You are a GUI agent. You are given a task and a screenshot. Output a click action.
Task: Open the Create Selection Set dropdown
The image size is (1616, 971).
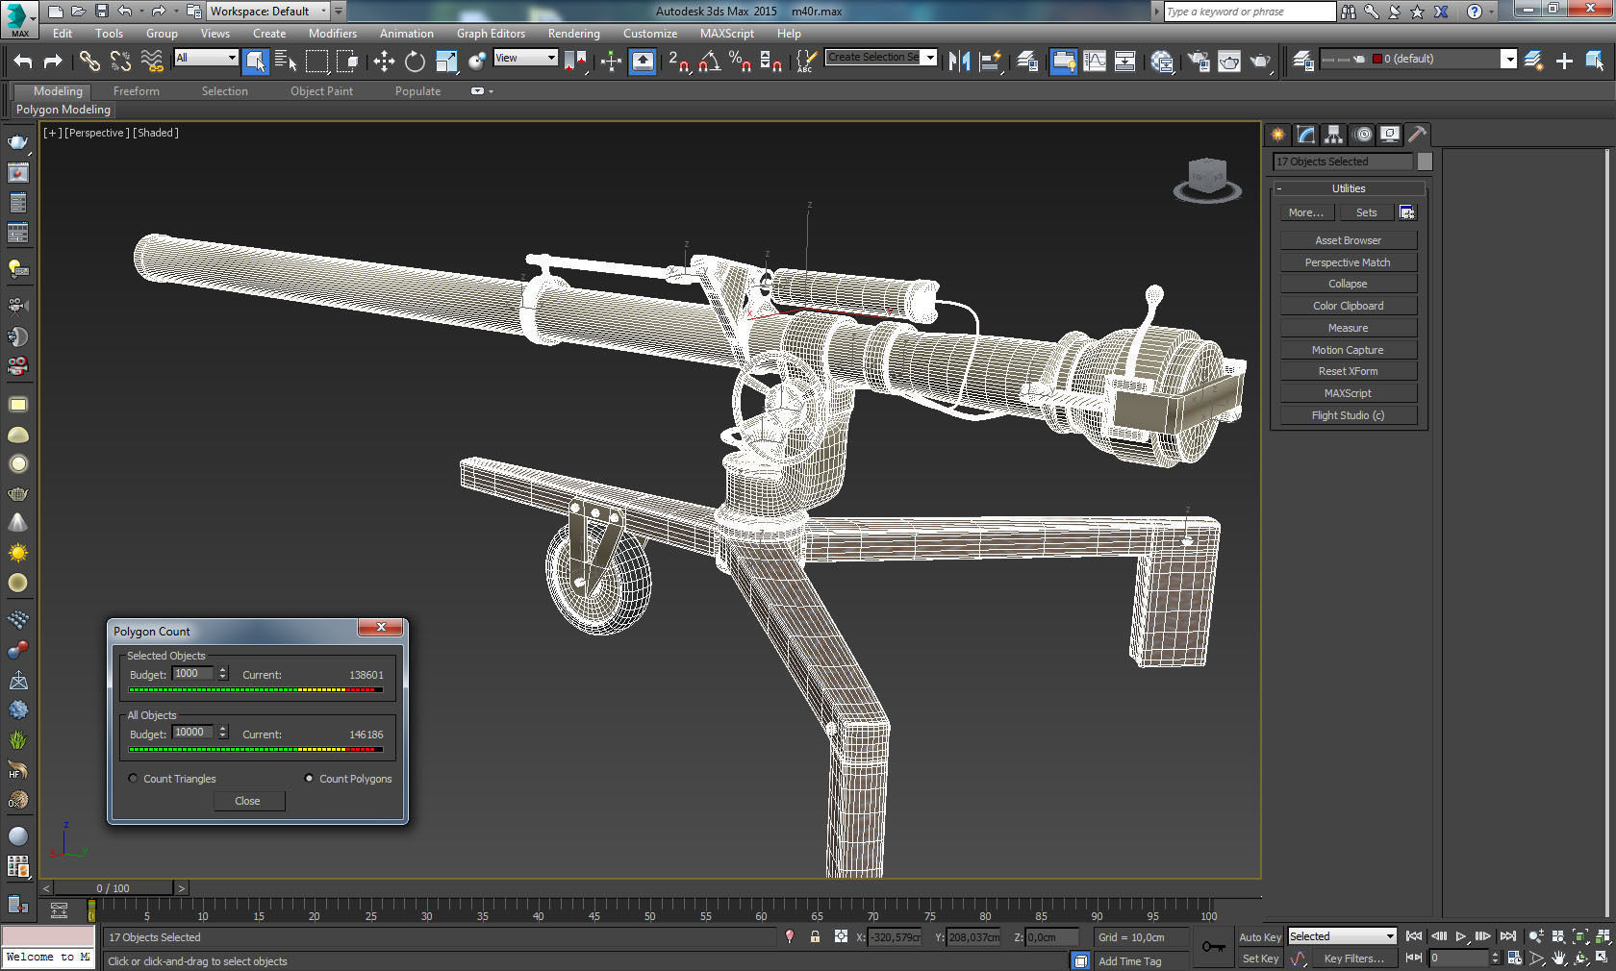coord(881,58)
